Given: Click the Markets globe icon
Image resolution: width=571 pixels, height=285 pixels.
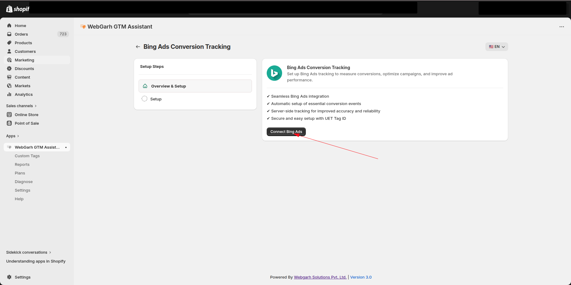Looking at the screenshot, I should (x=9, y=86).
